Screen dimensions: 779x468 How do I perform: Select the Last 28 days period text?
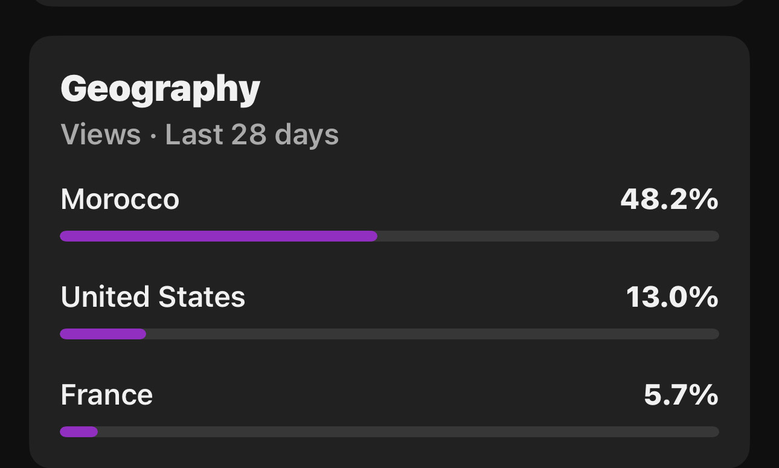click(252, 134)
